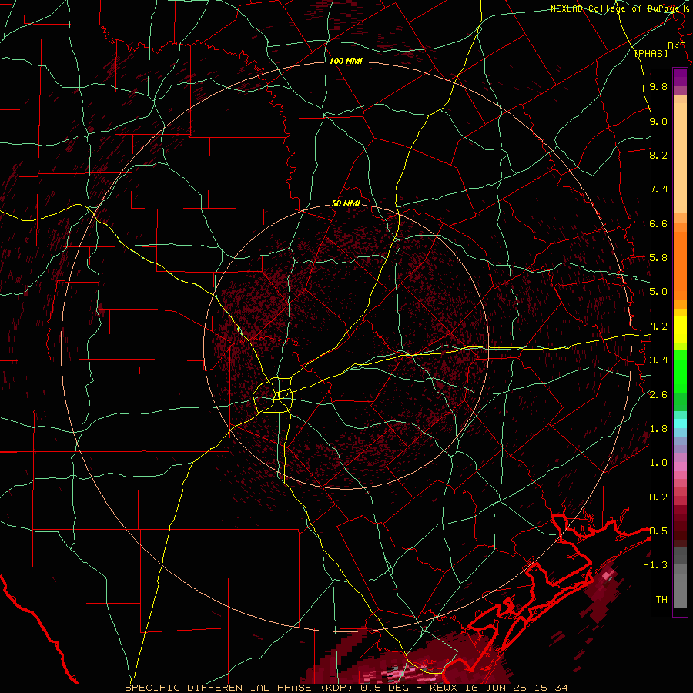693x693 pixels.
Task: Click the NEXLAB-College of DuPage credit text
Action: pos(617,8)
